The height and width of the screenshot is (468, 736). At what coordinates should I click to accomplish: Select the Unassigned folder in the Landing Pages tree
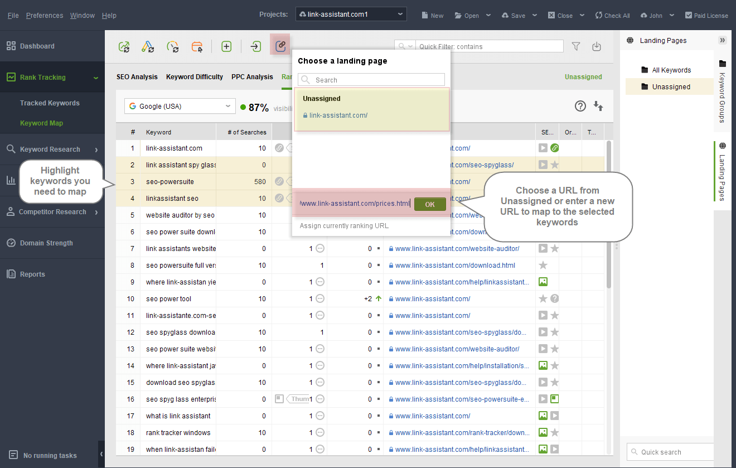670,86
